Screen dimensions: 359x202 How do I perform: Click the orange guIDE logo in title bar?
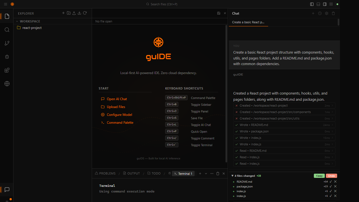[12, 4]
